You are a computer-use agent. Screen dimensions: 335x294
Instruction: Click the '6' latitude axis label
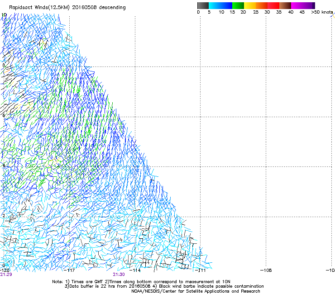(4, 115)
